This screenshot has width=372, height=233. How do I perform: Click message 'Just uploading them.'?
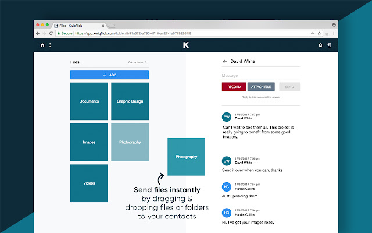(240, 196)
